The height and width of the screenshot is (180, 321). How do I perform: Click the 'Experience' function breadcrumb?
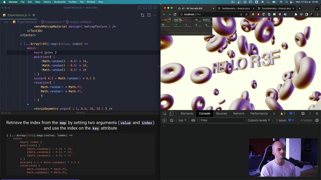pos(53,22)
